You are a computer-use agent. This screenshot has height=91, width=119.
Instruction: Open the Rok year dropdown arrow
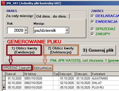26,30
